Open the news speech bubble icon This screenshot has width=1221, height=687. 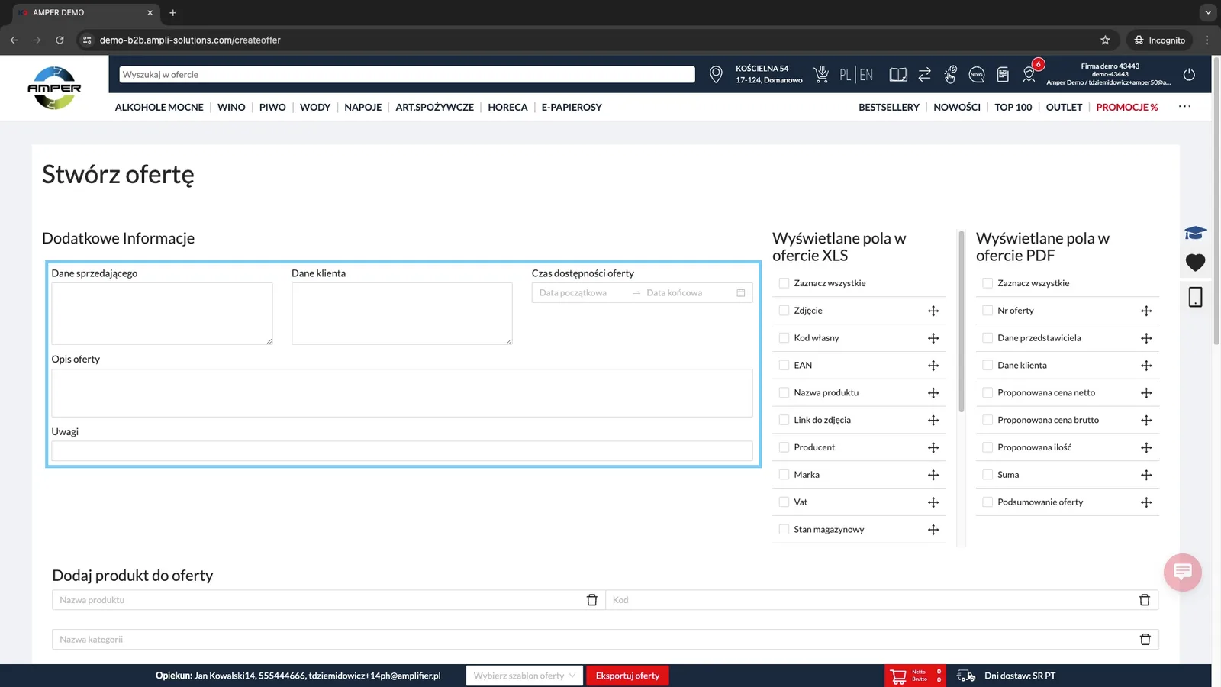point(976,75)
